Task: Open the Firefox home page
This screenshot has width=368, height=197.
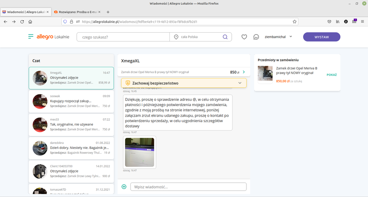Action: 30,22
